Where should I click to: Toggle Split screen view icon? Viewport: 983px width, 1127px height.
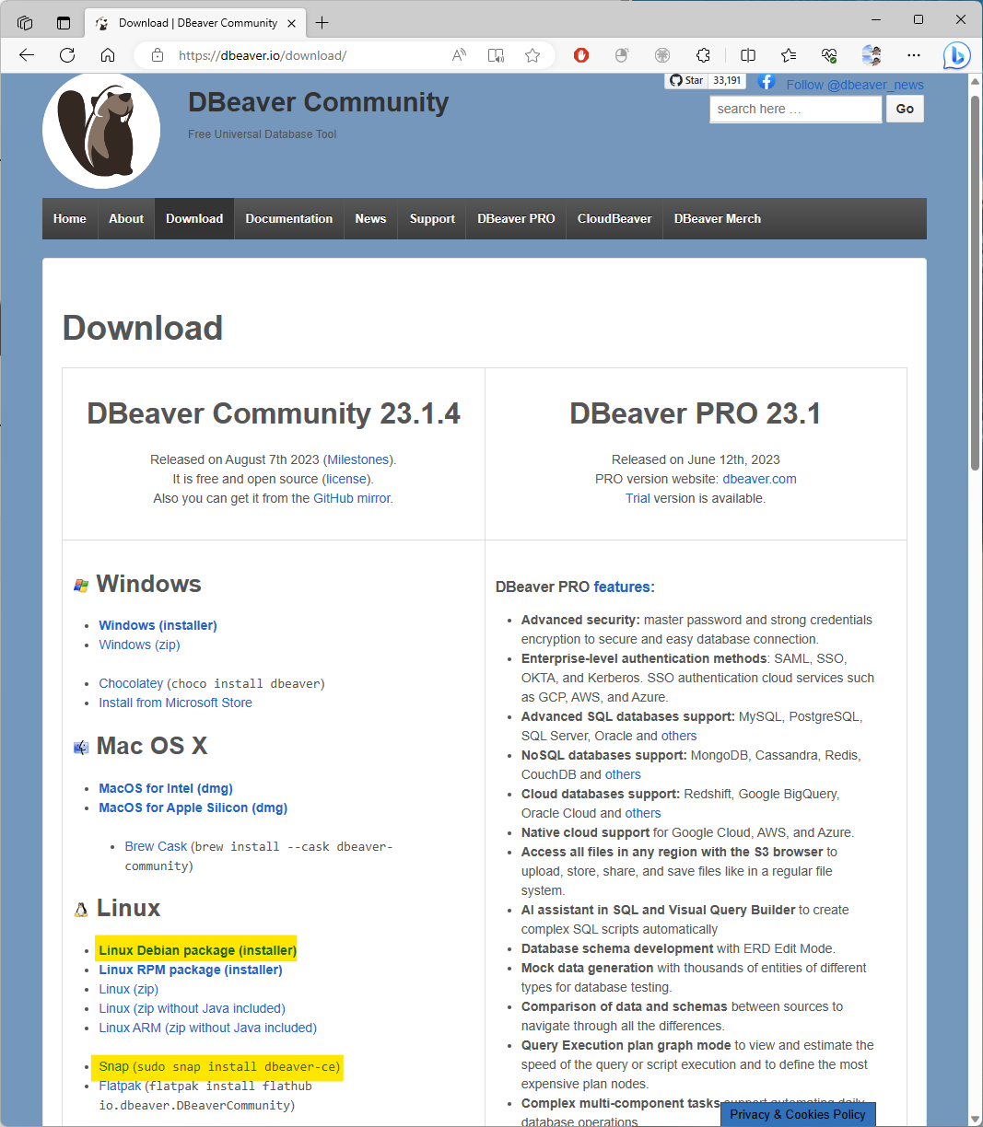(748, 55)
